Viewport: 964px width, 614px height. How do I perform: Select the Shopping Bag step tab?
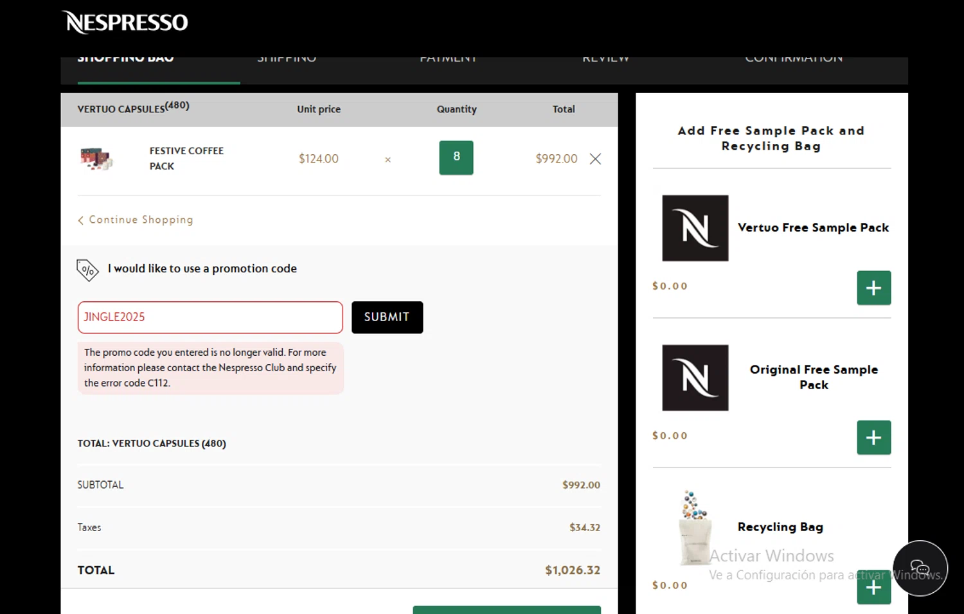tap(126, 59)
